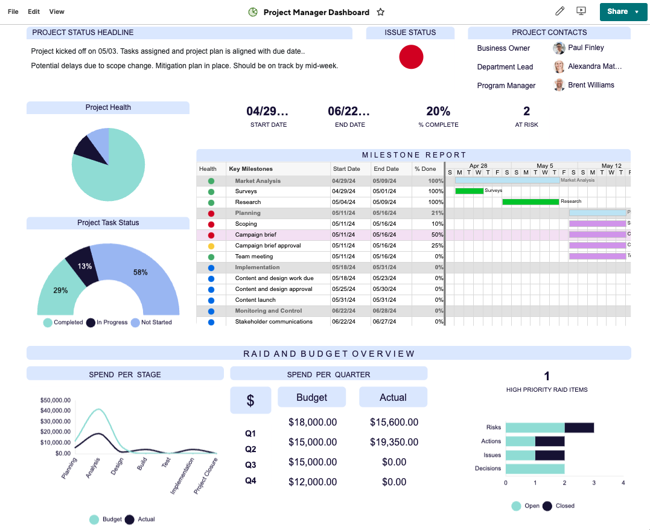Click the red Issue Status indicator
The width and height of the screenshot is (650, 530).
click(x=411, y=57)
